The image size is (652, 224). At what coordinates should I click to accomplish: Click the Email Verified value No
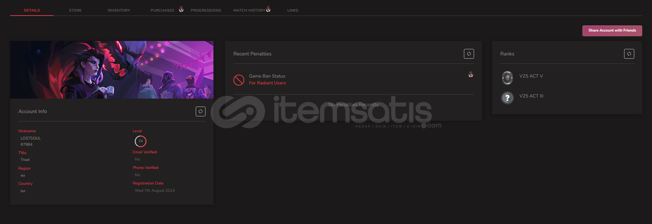137,159
